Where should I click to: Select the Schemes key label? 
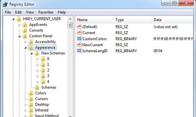49,87
